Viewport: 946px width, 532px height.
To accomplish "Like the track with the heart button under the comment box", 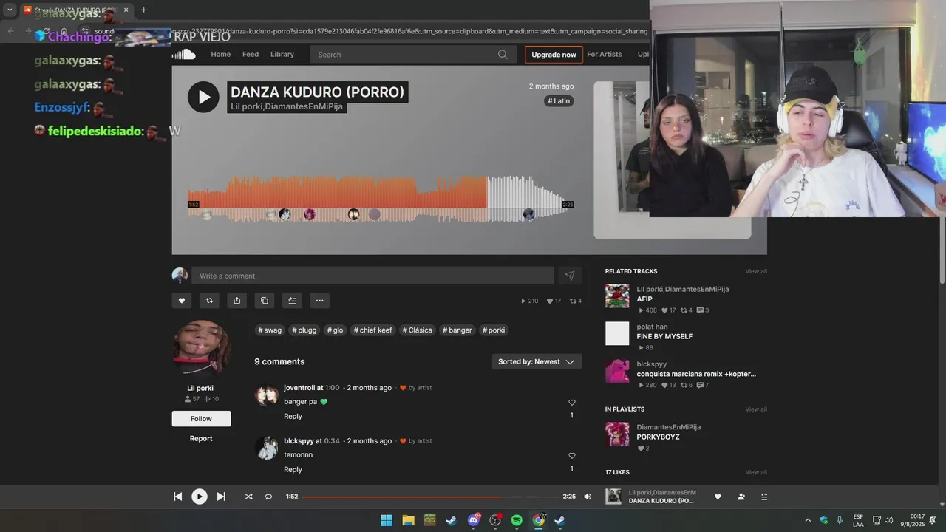I will (182, 300).
